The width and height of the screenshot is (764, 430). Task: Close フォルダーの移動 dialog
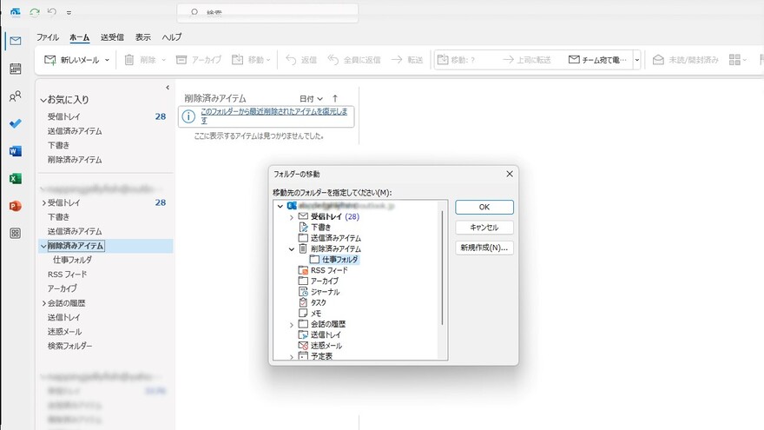[509, 174]
